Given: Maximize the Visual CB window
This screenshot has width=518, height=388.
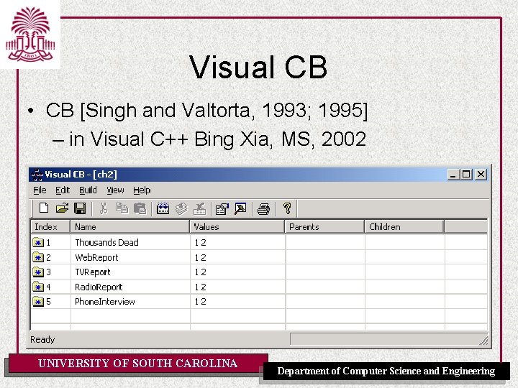Looking at the screenshot, I should pos(466,174).
